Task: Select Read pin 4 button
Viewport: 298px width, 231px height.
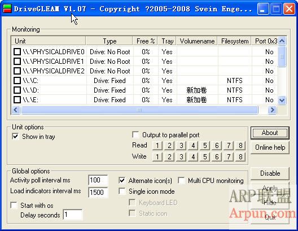Action: (x=193, y=146)
